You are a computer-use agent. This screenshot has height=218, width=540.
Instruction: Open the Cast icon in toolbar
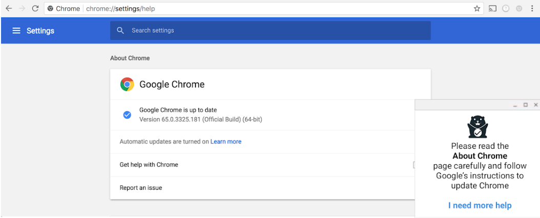pyautogui.click(x=492, y=9)
